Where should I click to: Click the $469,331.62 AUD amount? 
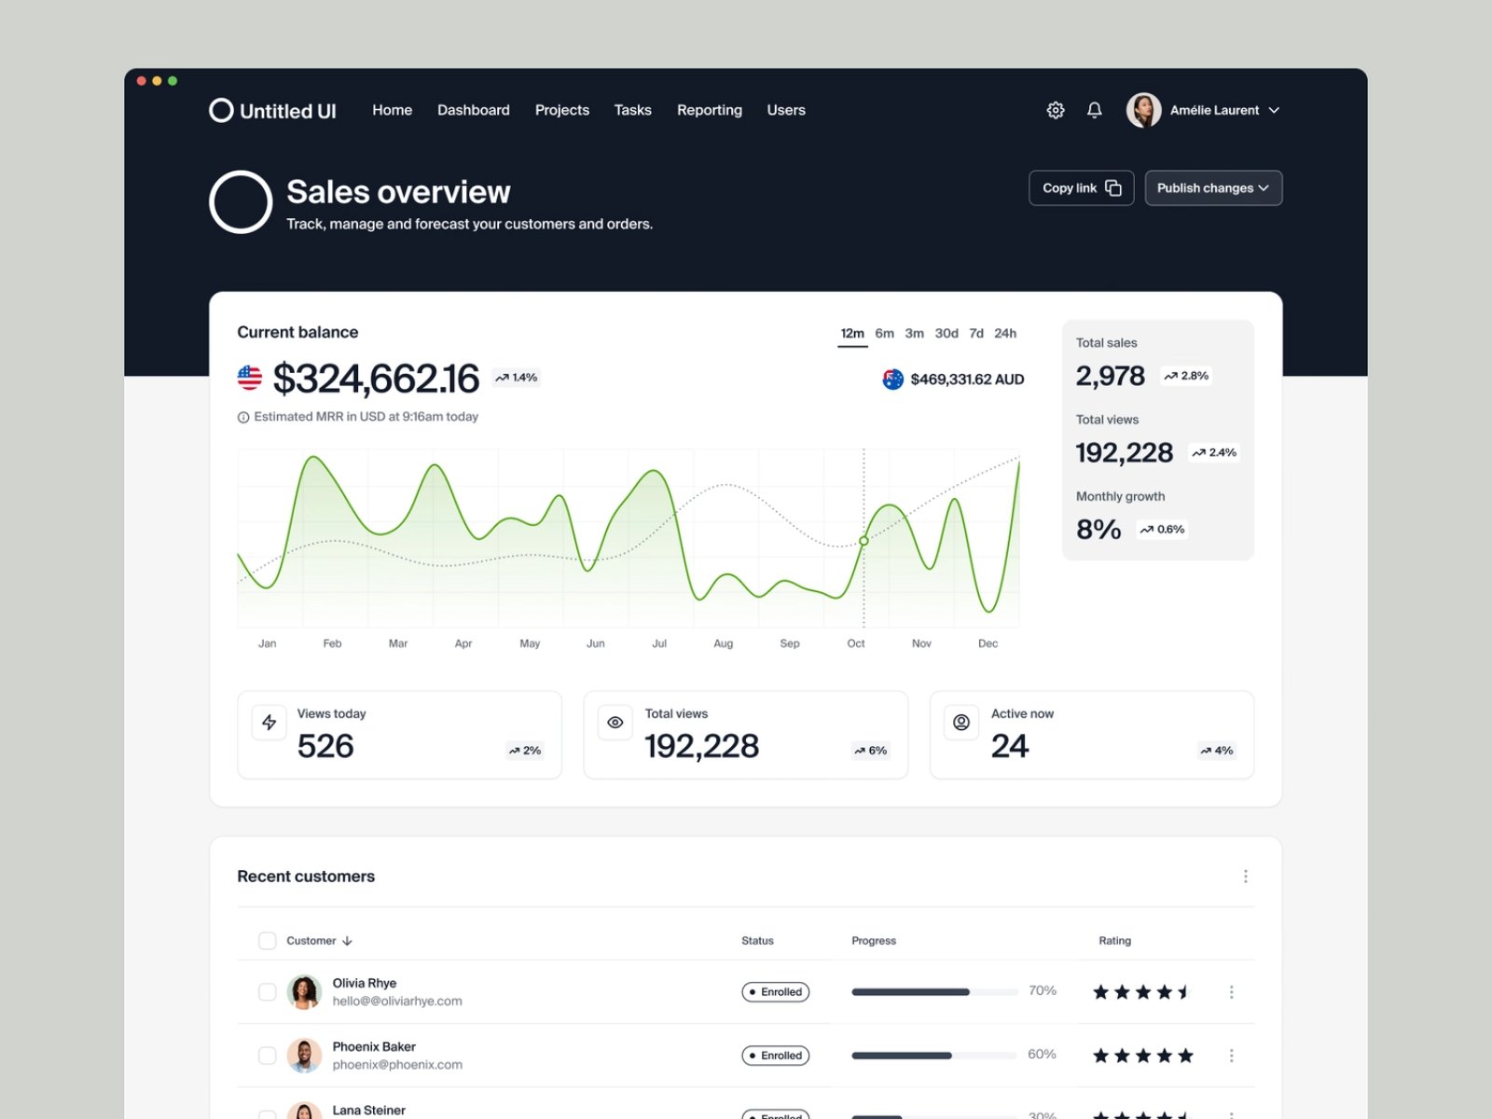click(967, 380)
